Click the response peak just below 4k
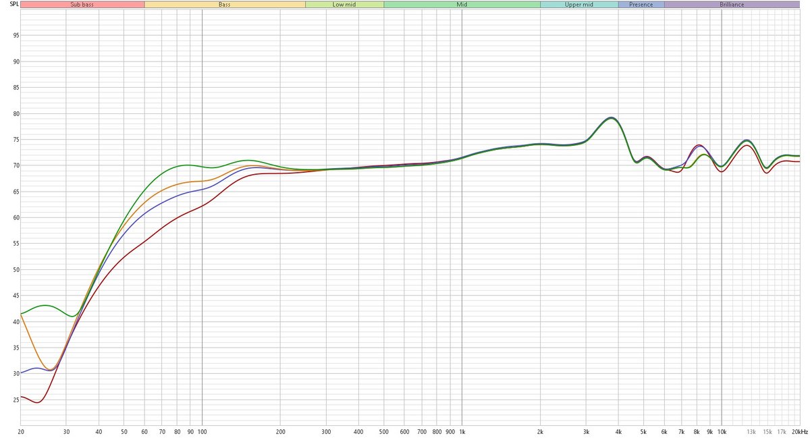Screen dimensions: 810x438 coord(610,118)
